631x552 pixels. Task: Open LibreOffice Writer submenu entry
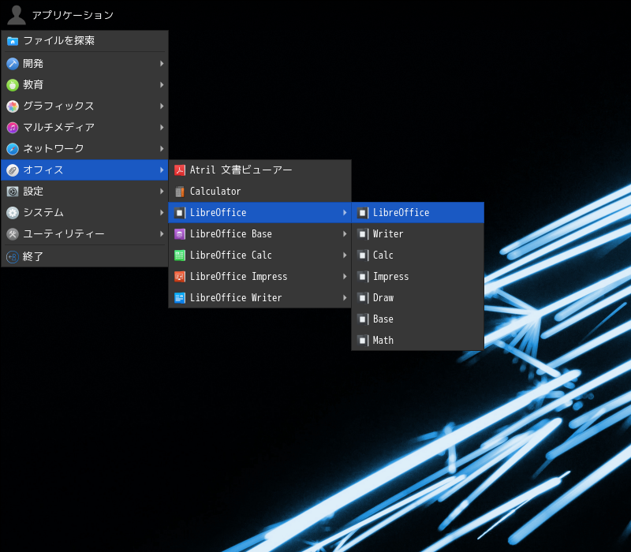point(260,298)
